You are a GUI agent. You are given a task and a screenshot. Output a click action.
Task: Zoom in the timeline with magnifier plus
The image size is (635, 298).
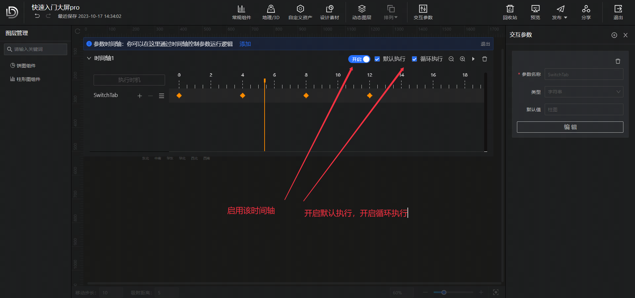coord(462,59)
